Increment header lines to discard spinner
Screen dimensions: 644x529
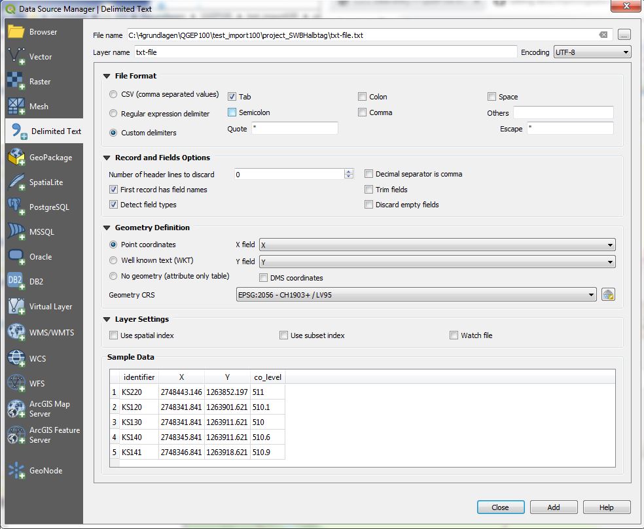point(349,171)
